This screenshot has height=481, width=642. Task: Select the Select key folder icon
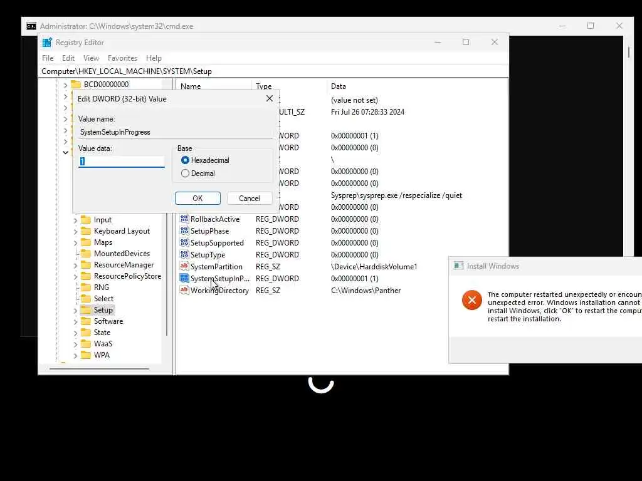[x=85, y=299]
